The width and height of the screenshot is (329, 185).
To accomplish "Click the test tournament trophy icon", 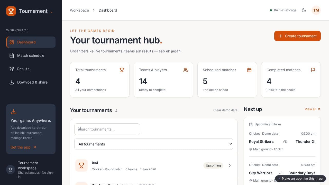I will pyautogui.click(x=81, y=165).
